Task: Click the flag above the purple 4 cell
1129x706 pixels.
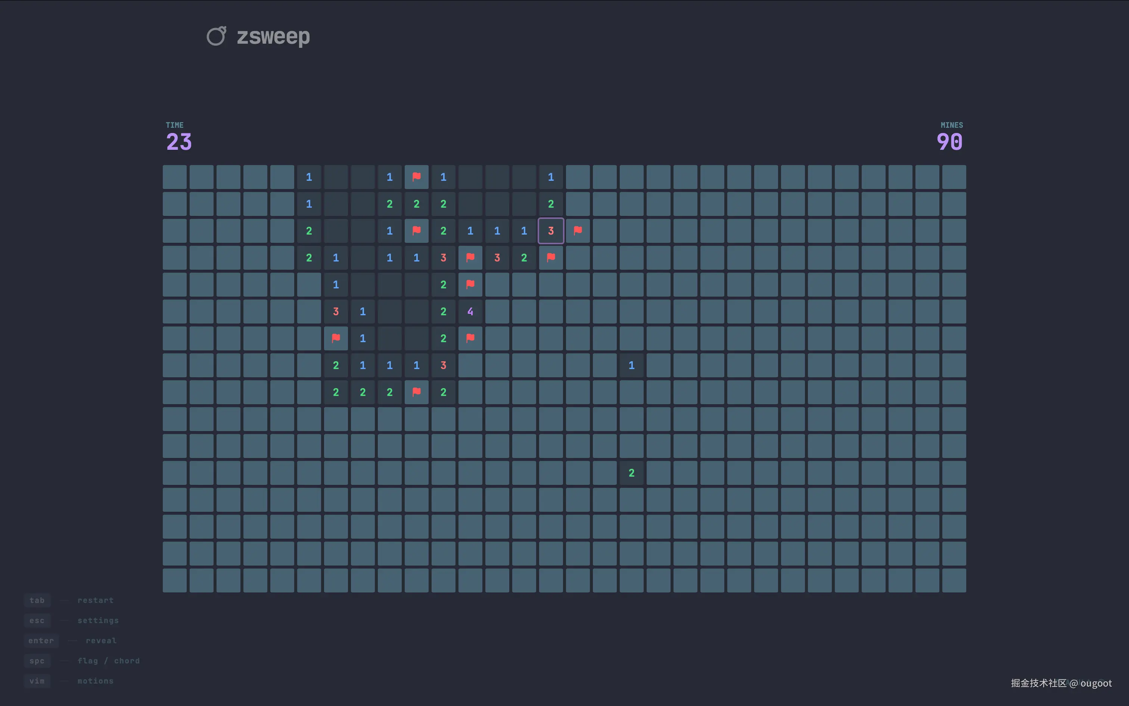Action: (470, 284)
